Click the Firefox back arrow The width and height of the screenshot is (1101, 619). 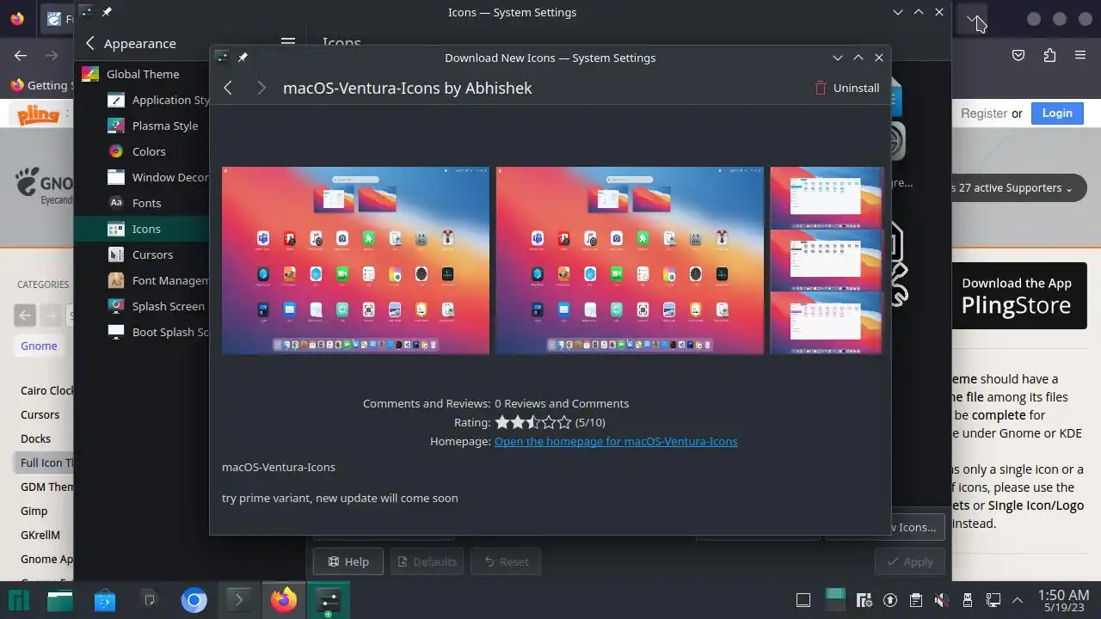(x=21, y=55)
